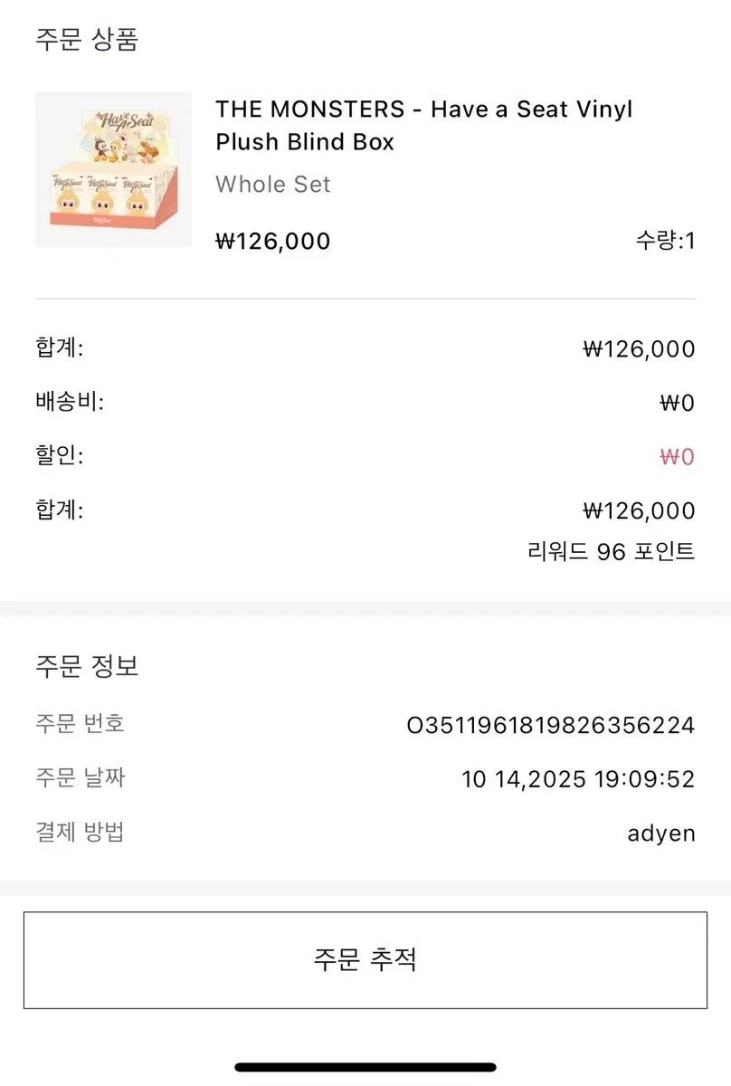Image resolution: width=731 pixels, height=1086 pixels.
Task: Tap the 주문 상품 section heading
Action: coord(87,40)
